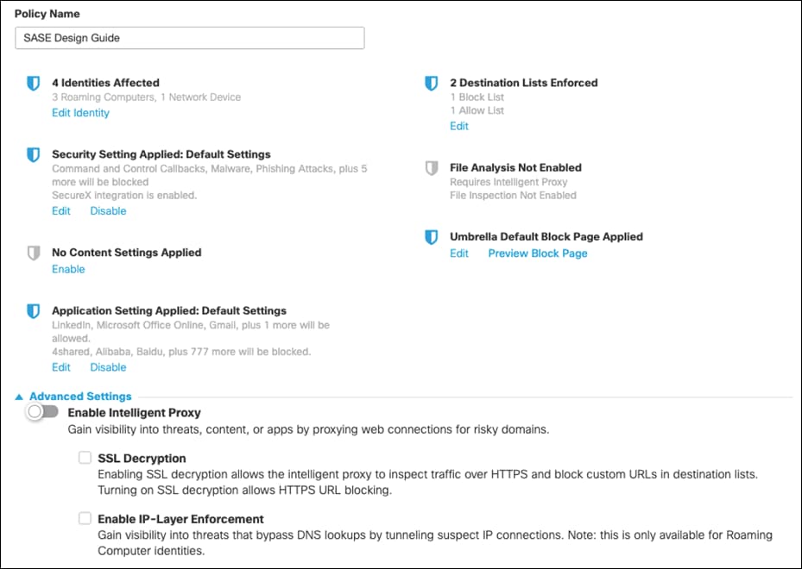Click the '1 Allow List' text
Screen dimensions: 802x569
point(477,110)
